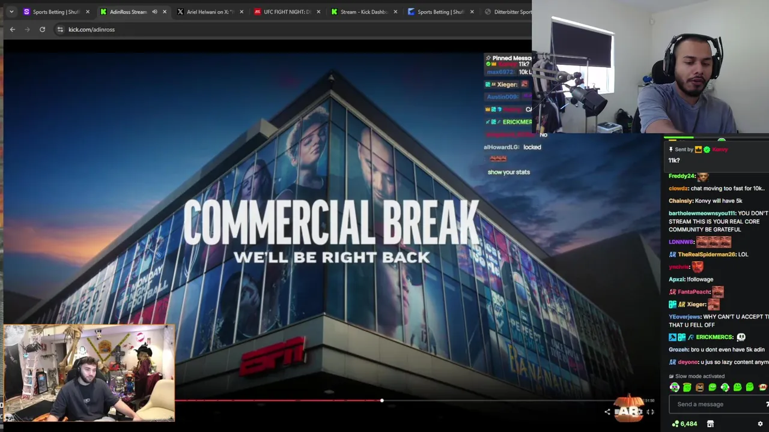Screen dimensions: 769x432
Task: Click "Slow mode activated" notice
Action: pos(700,376)
